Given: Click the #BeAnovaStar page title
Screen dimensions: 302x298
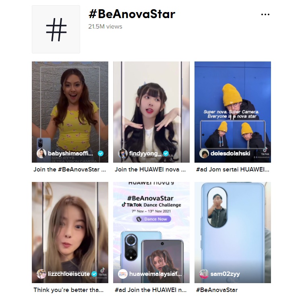Looking at the screenshot, I should tap(132, 14).
